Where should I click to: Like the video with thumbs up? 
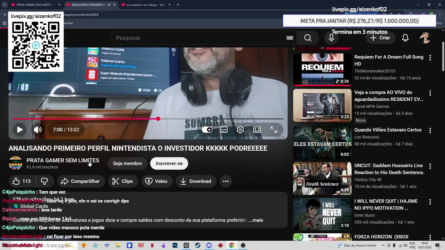tap(22, 181)
